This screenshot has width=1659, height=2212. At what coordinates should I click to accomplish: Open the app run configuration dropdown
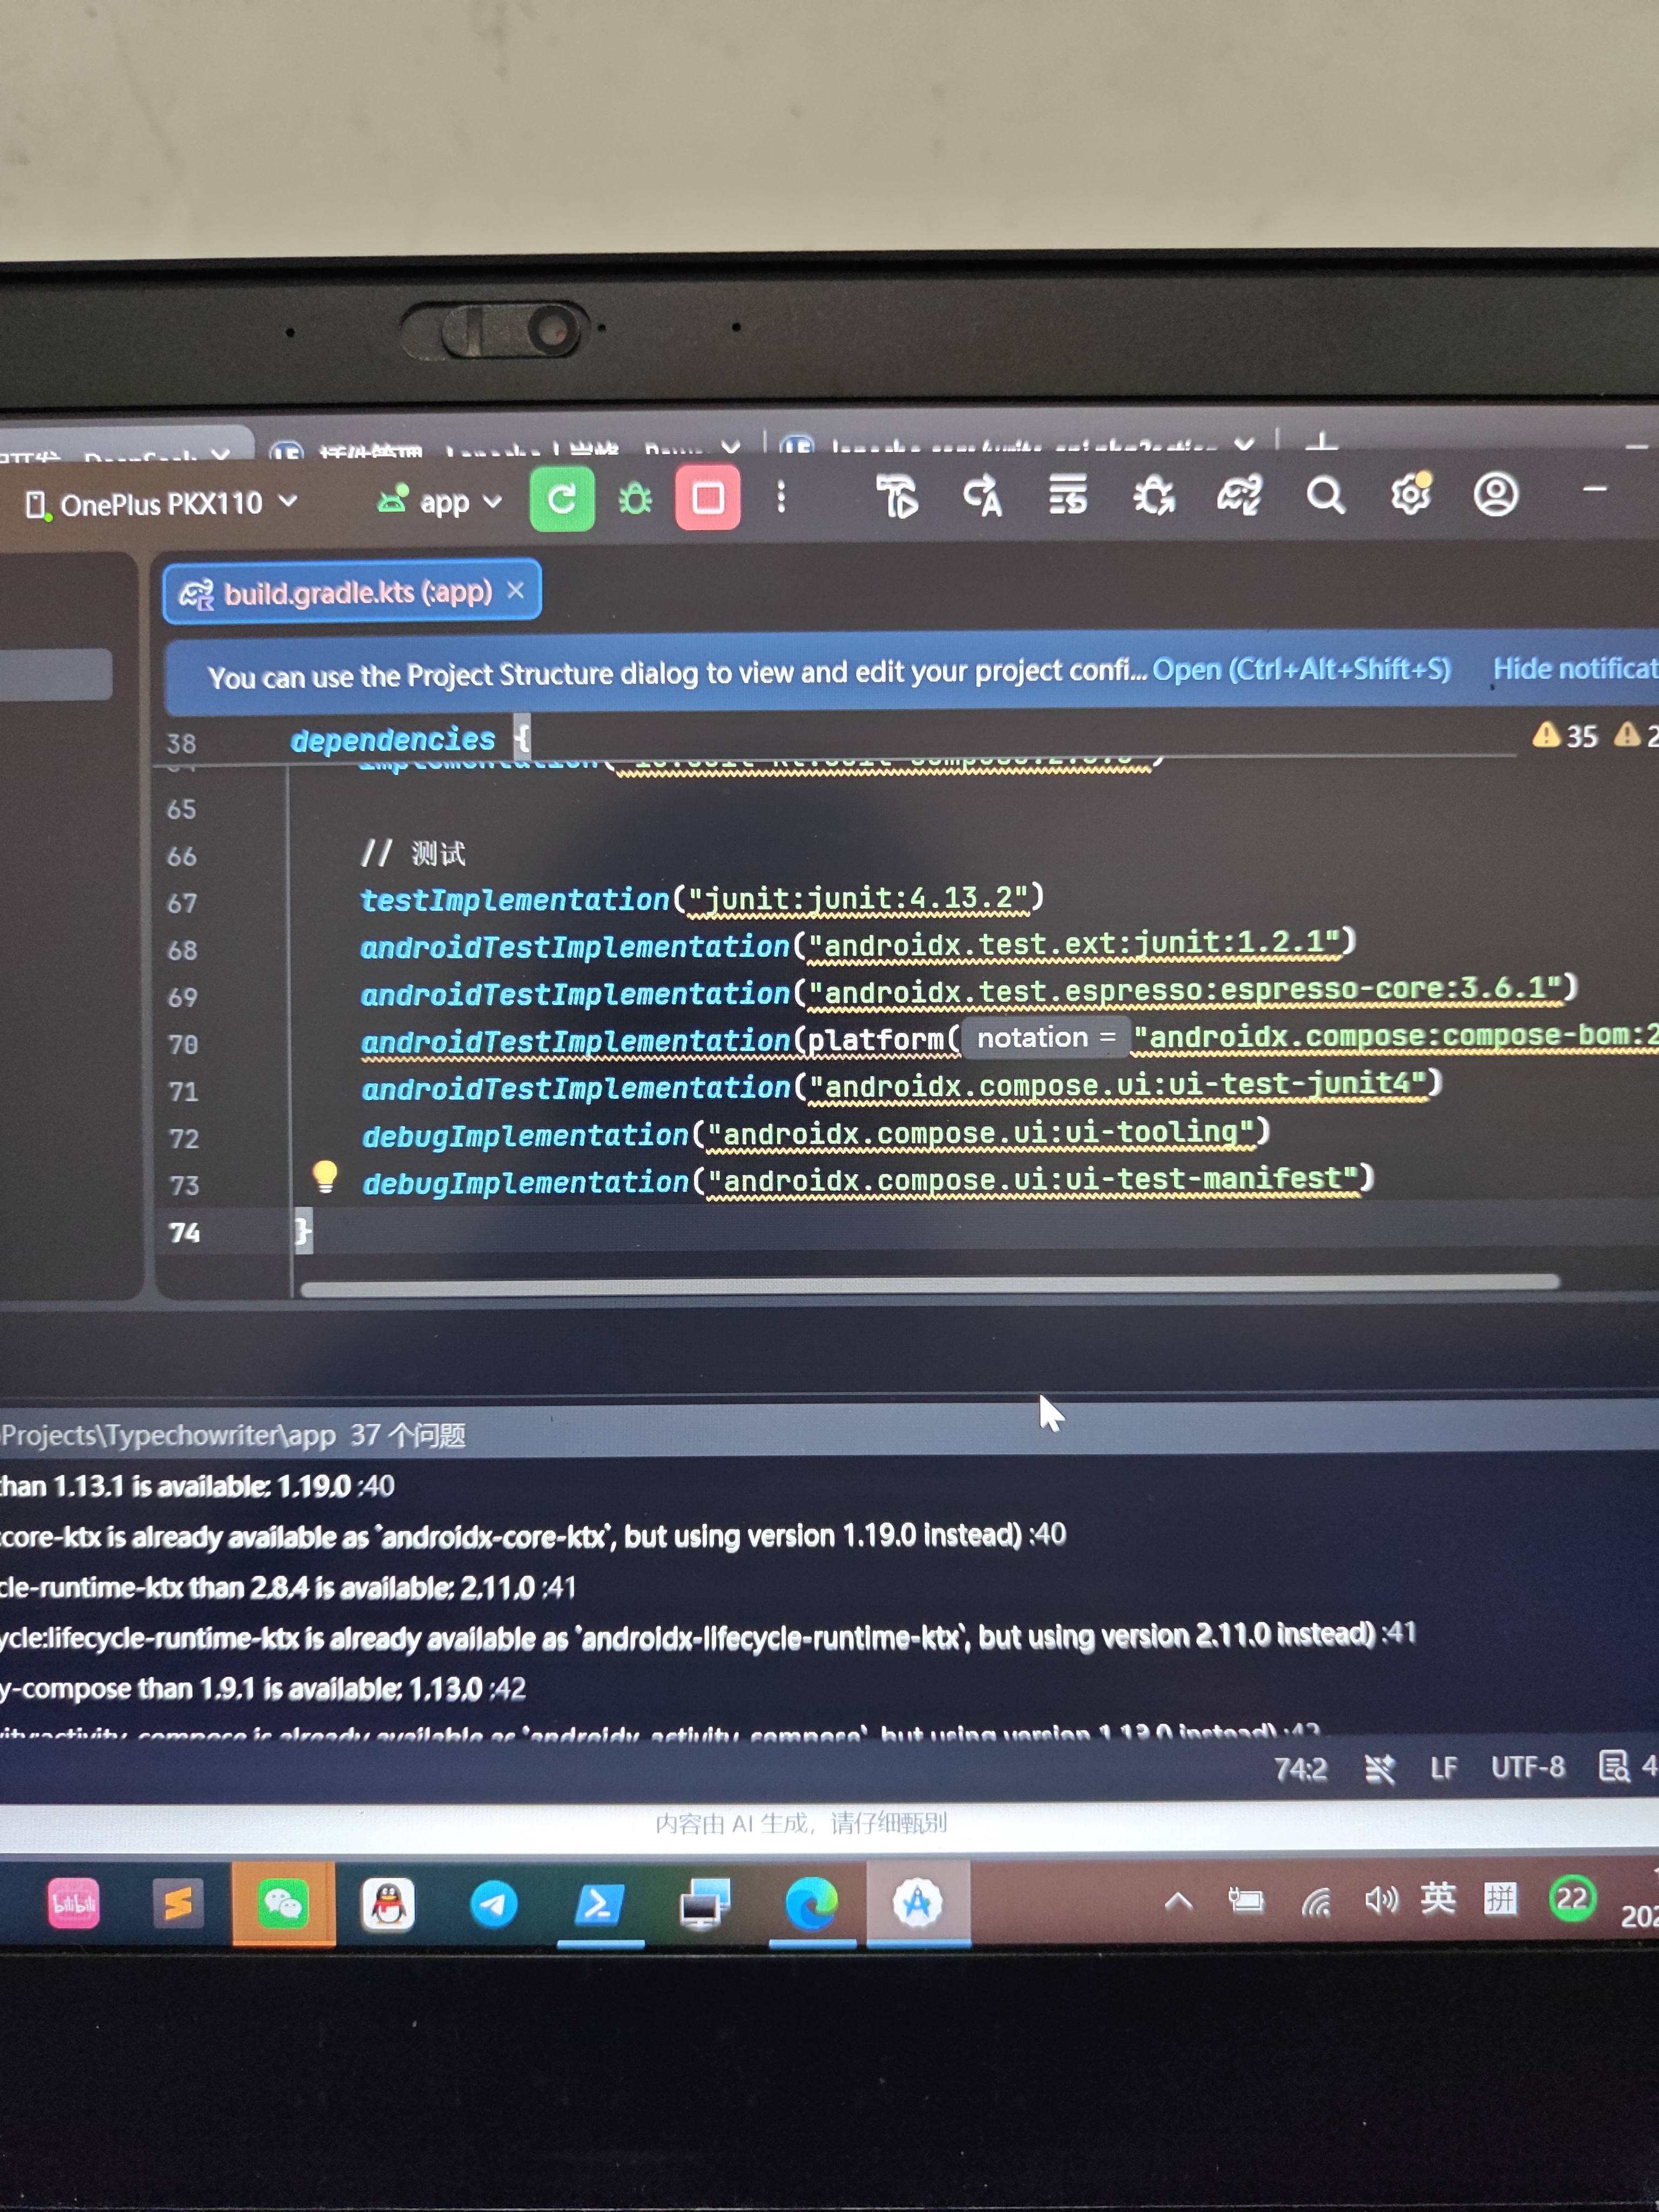tap(438, 500)
